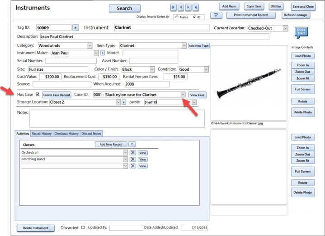Image resolution: width=325 pixels, height=236 pixels.
Task: Click the Quick Start icon
Action: 301,33
